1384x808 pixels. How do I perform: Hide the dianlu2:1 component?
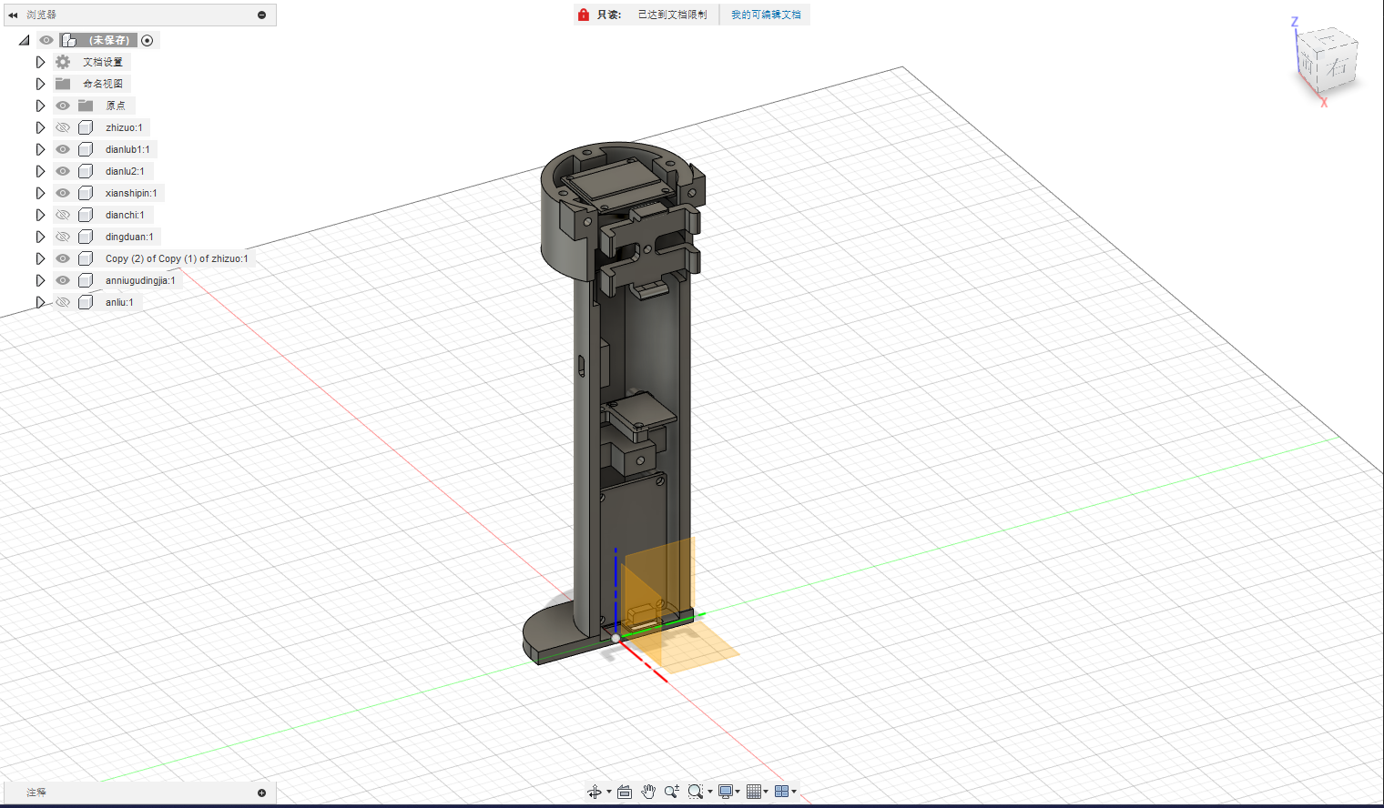click(x=63, y=171)
